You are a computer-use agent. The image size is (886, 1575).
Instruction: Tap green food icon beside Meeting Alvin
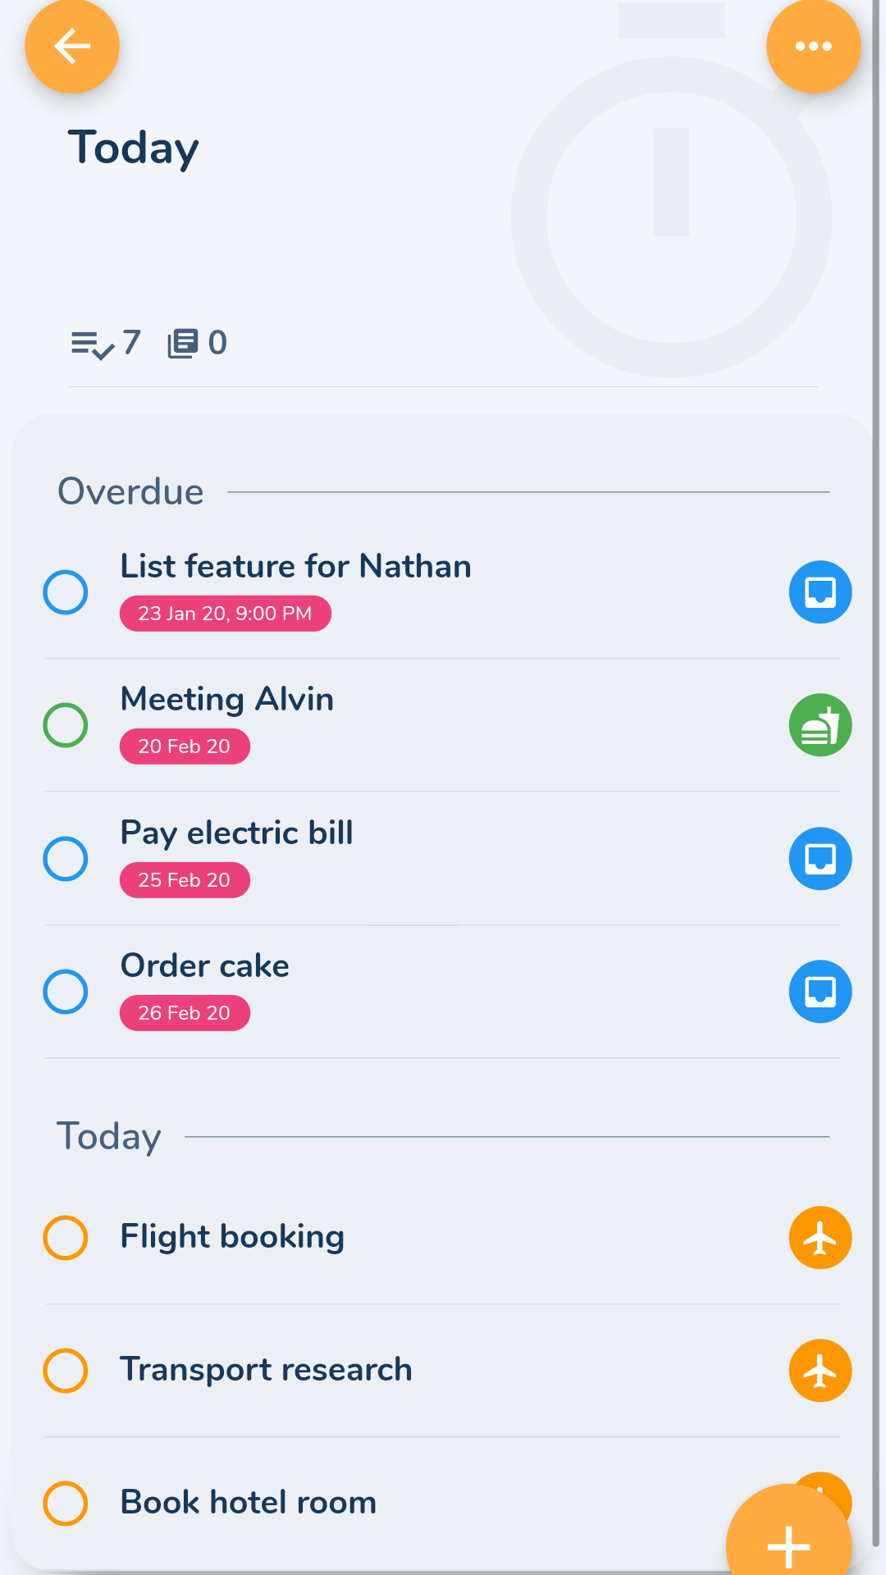pos(820,725)
